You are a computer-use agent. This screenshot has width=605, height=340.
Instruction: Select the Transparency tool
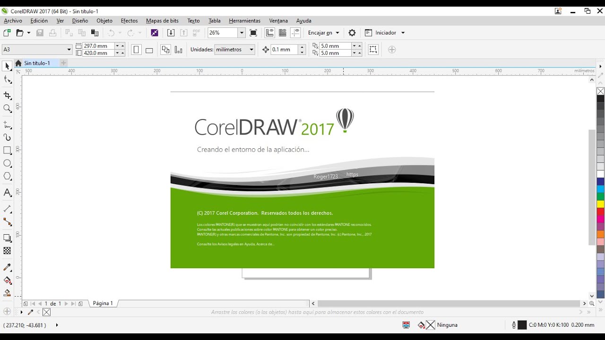point(7,251)
